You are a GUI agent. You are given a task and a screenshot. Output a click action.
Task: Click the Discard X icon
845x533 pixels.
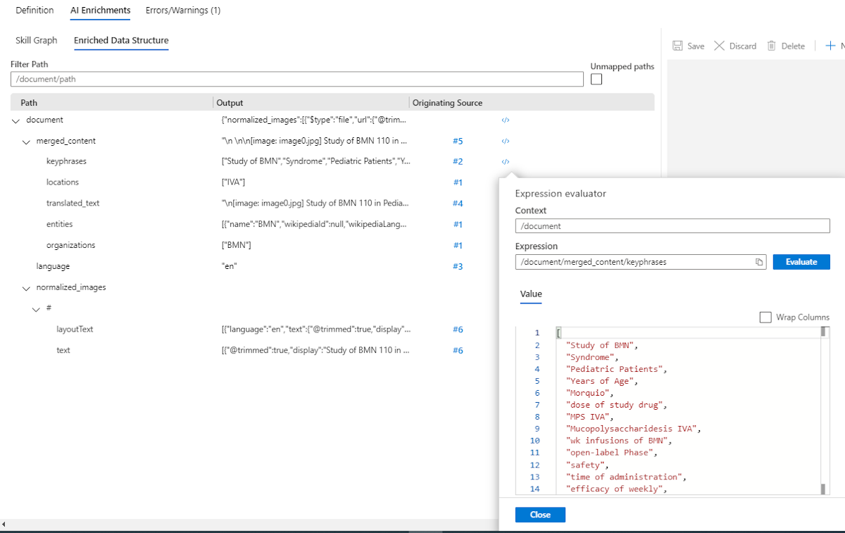719,46
